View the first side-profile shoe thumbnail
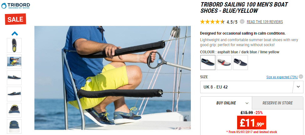 (x=14, y=78)
